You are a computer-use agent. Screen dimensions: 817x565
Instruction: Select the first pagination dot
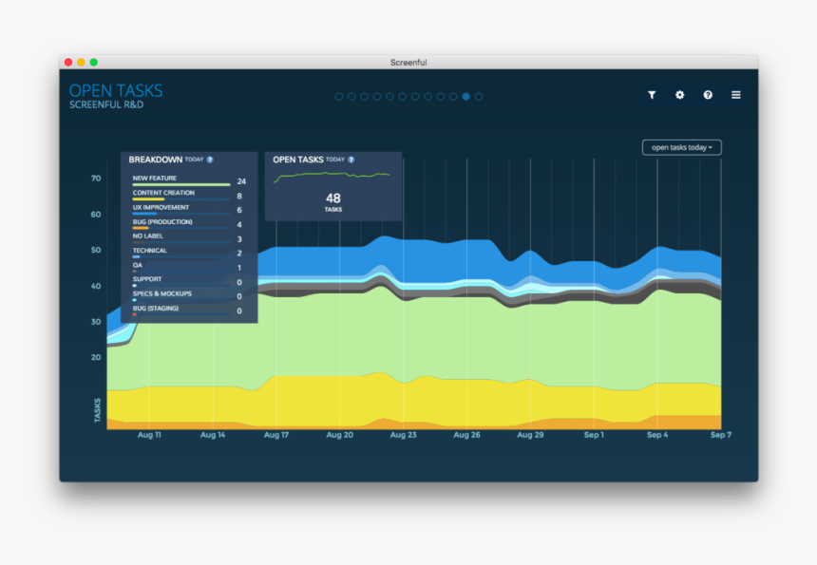coord(338,96)
